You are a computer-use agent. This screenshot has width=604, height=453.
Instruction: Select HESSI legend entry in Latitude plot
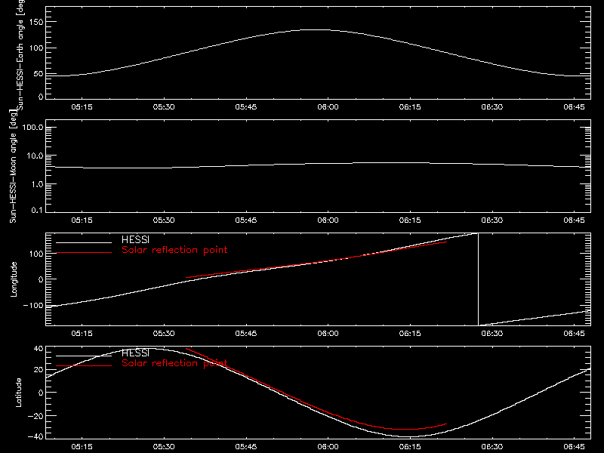click(x=135, y=353)
